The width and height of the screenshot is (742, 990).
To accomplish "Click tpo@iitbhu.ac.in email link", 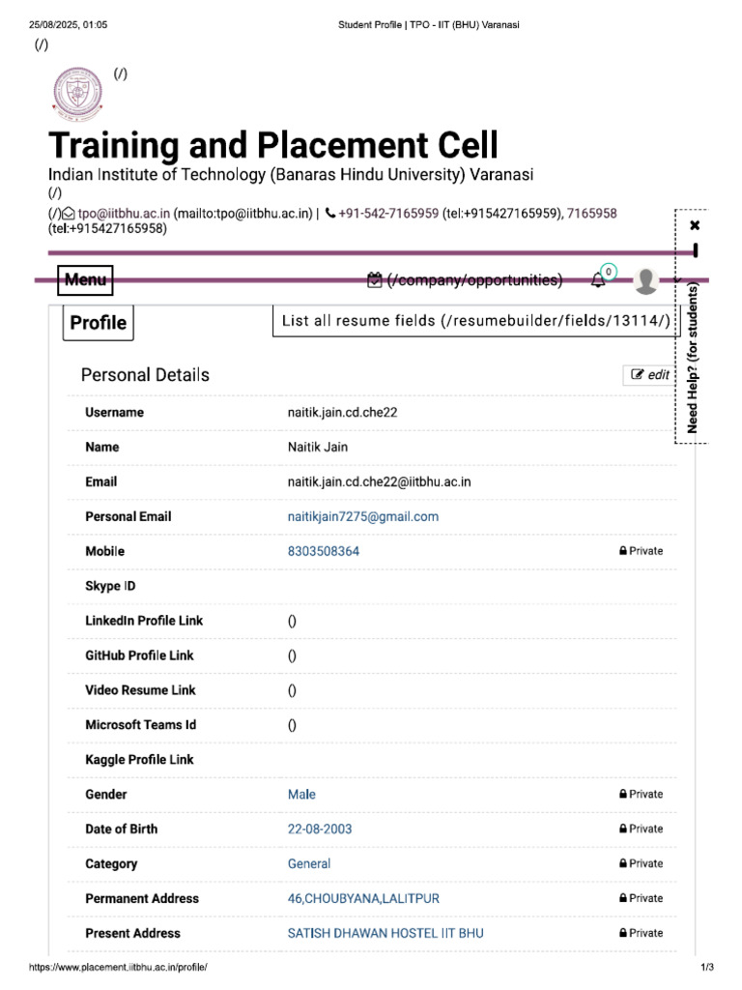I will click(x=124, y=214).
